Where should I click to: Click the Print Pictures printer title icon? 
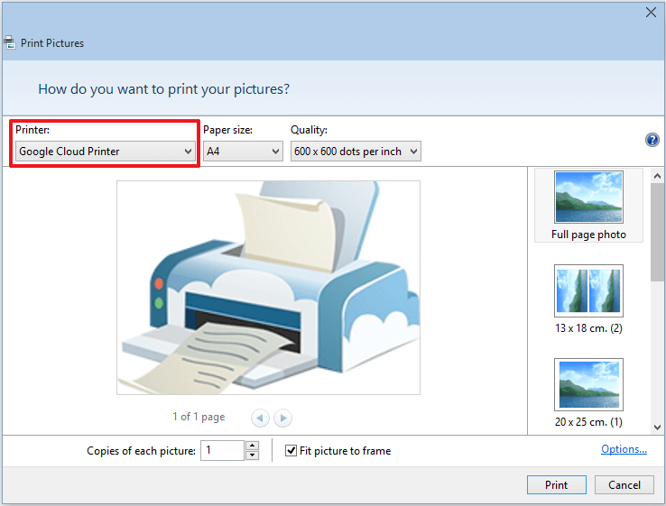pyautogui.click(x=9, y=42)
